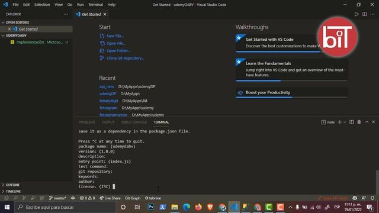Maximize terminal panel with the up chevron
The image size is (379, 213).
[367, 122]
